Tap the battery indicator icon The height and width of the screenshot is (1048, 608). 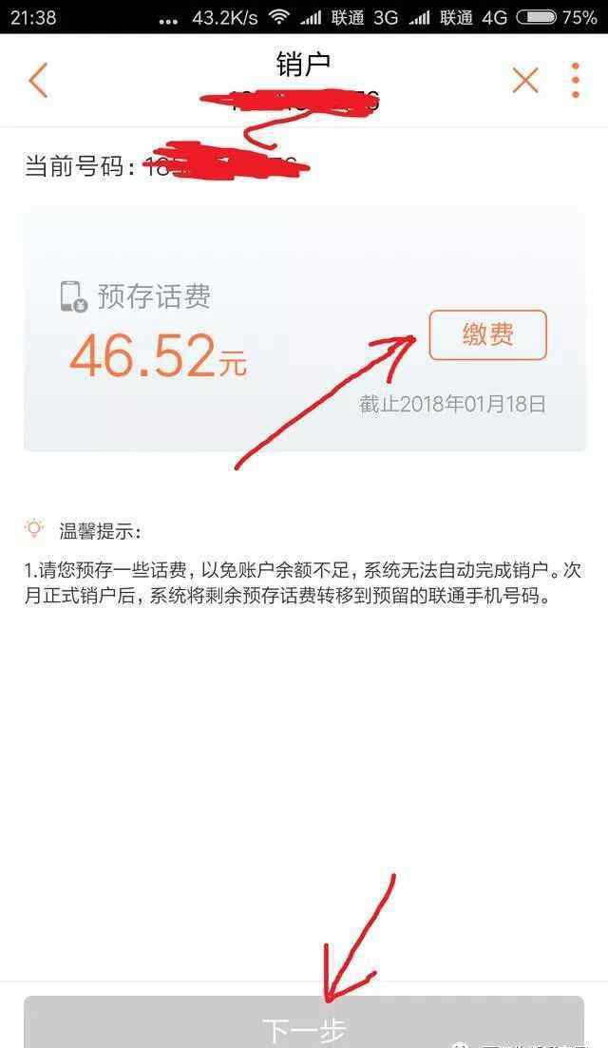pos(537,17)
